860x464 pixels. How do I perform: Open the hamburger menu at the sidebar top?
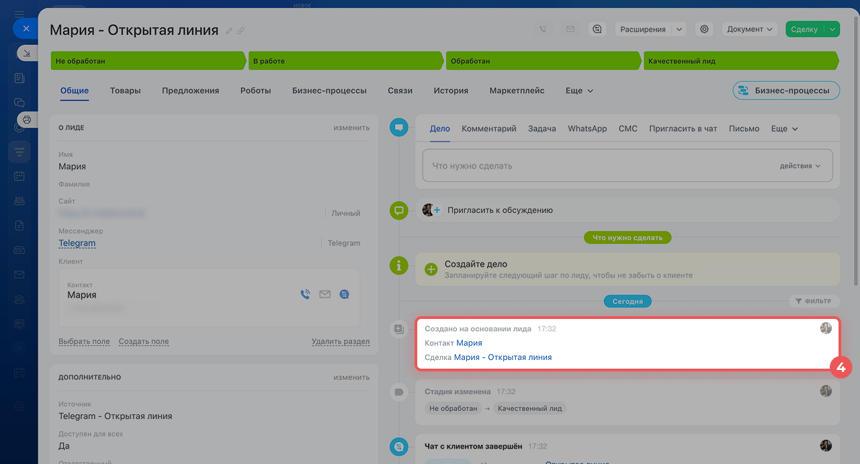pos(19,13)
